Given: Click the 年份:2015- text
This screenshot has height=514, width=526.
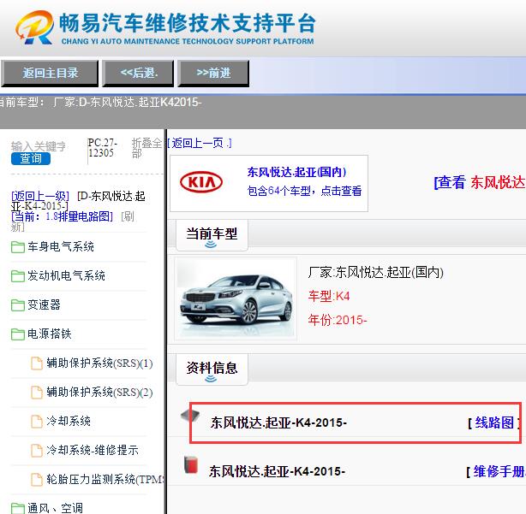Looking at the screenshot, I should click(338, 320).
